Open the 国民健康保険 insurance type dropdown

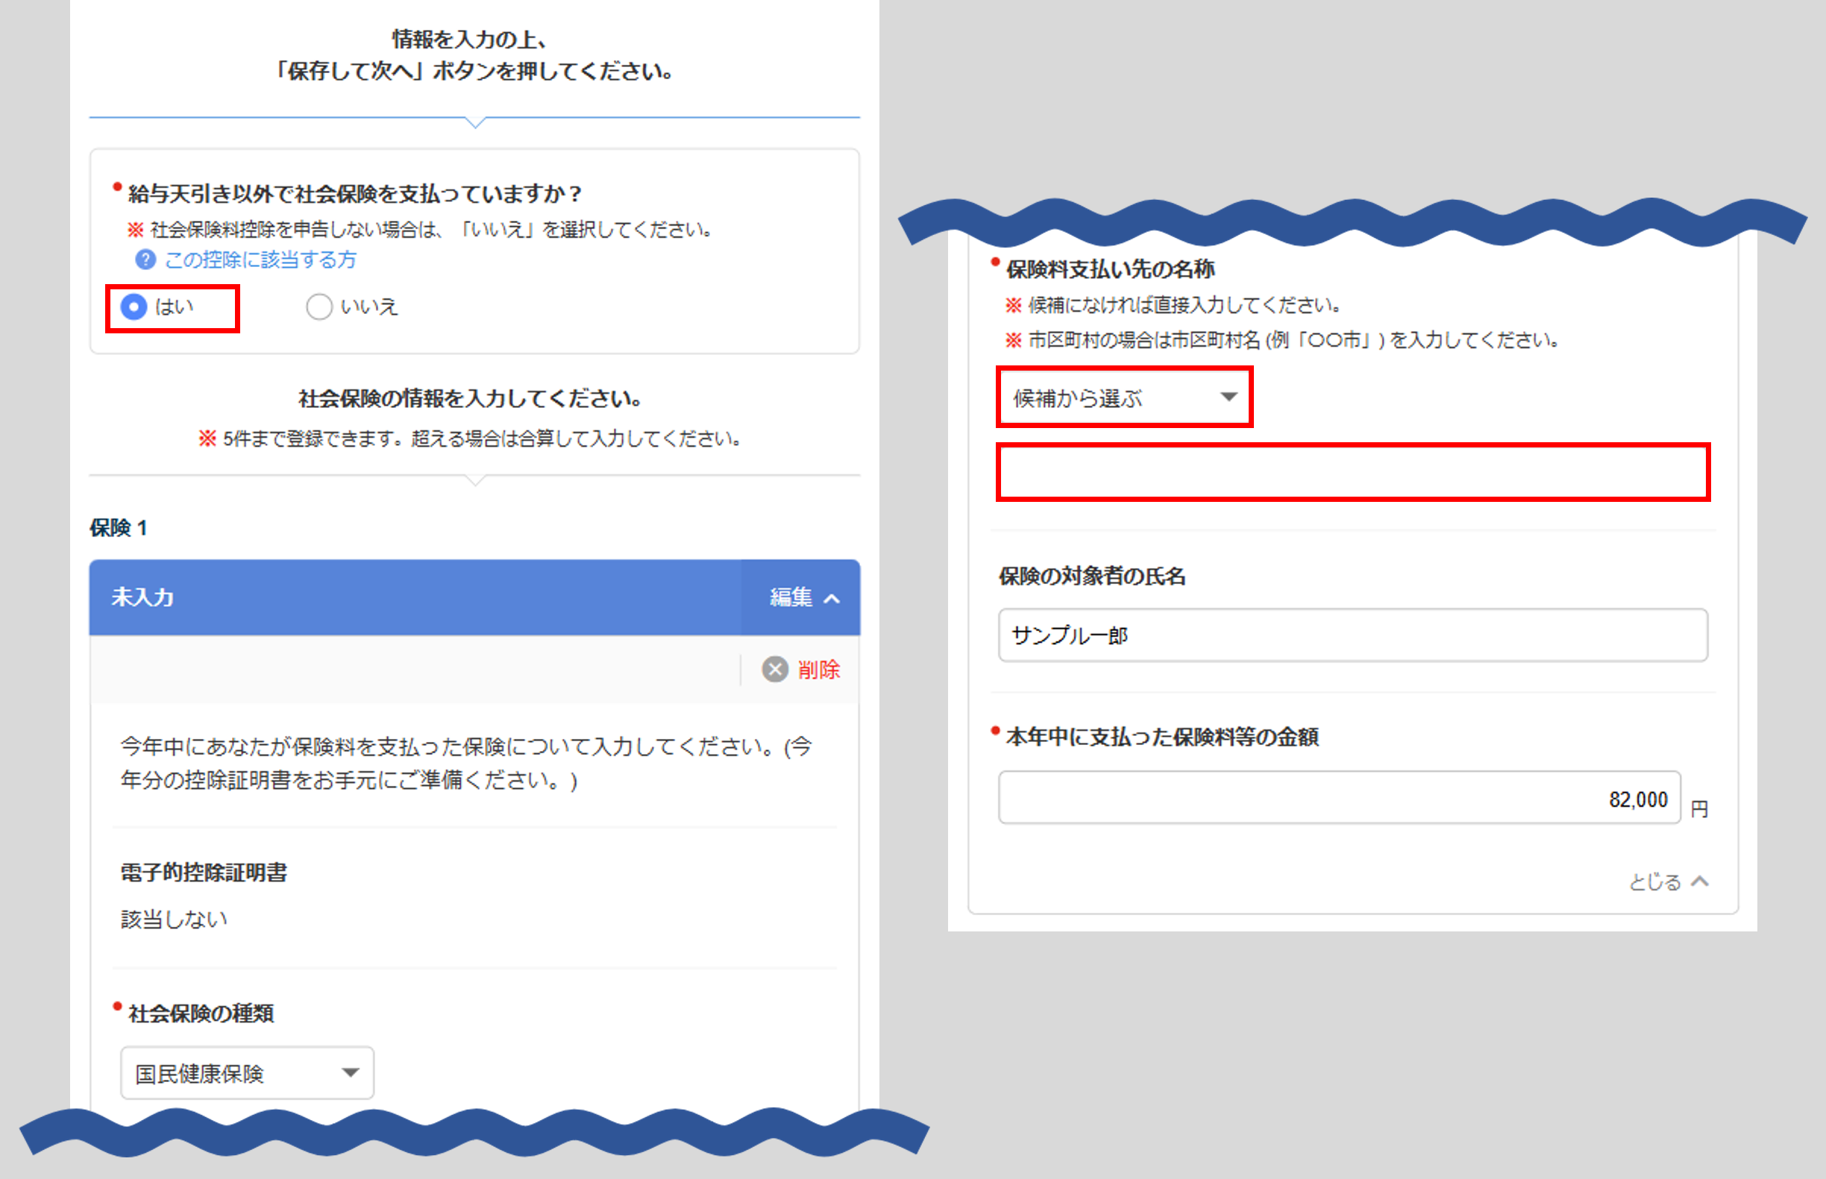click(x=247, y=1072)
